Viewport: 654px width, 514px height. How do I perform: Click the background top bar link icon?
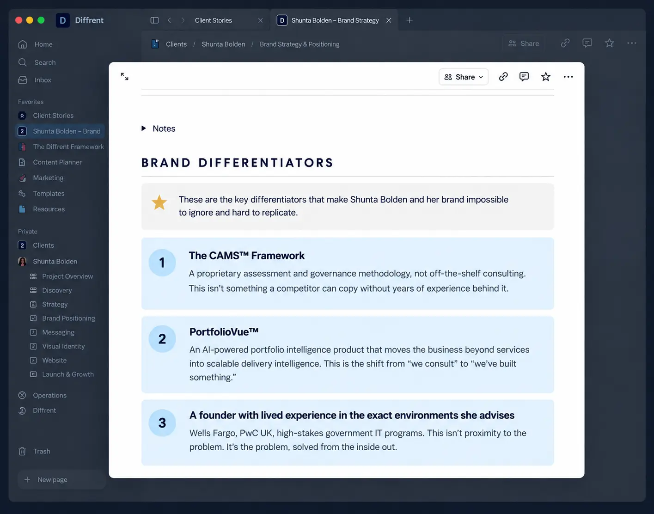565,43
